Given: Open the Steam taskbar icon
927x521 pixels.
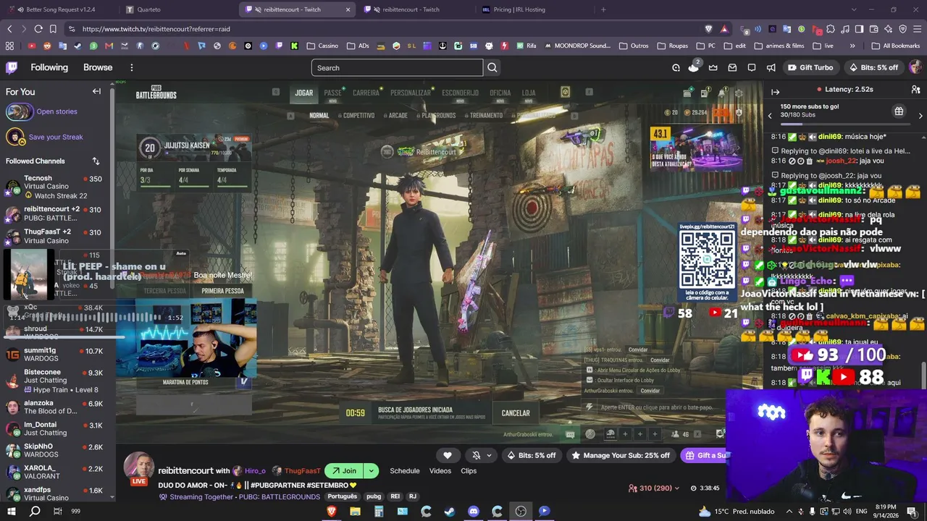Looking at the screenshot, I should [x=450, y=512].
